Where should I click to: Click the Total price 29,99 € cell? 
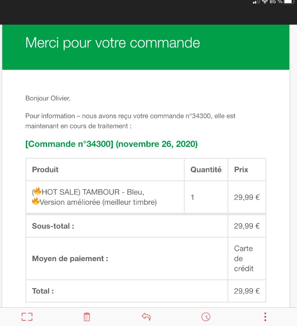coord(247,291)
